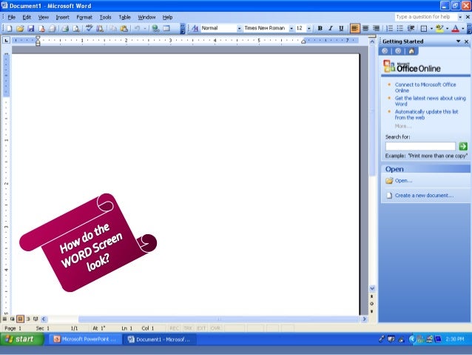The width and height of the screenshot is (472, 355).
Task: Apply bulleted list formatting
Action: pyautogui.click(x=399, y=28)
